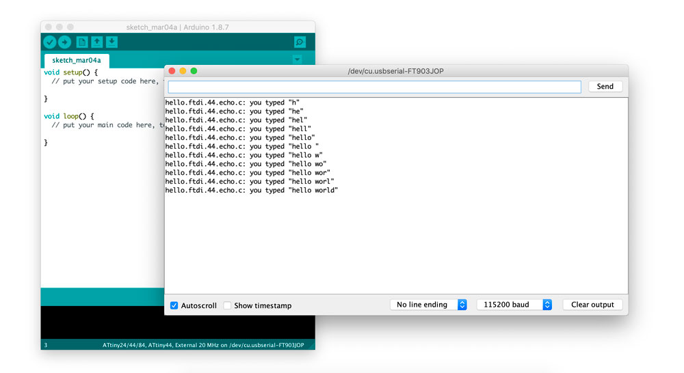Click the serial output line ending "hel"

236,120
